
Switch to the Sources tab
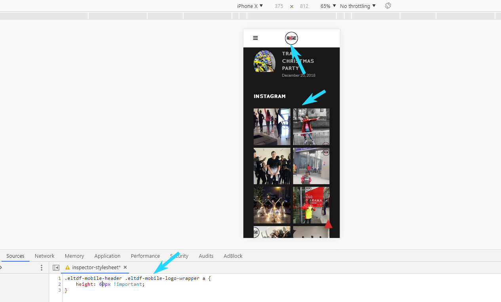click(15, 256)
